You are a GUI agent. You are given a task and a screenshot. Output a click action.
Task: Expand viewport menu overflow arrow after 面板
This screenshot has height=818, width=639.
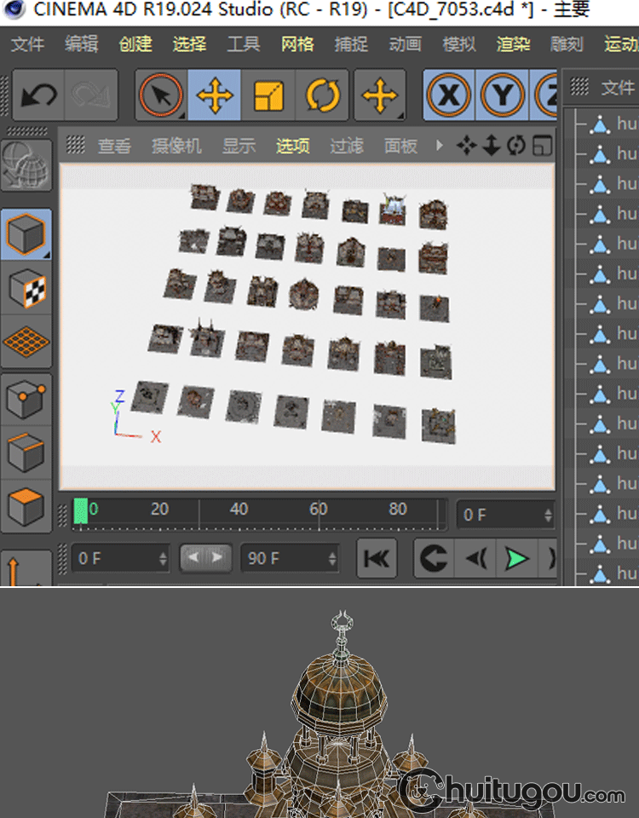point(440,146)
